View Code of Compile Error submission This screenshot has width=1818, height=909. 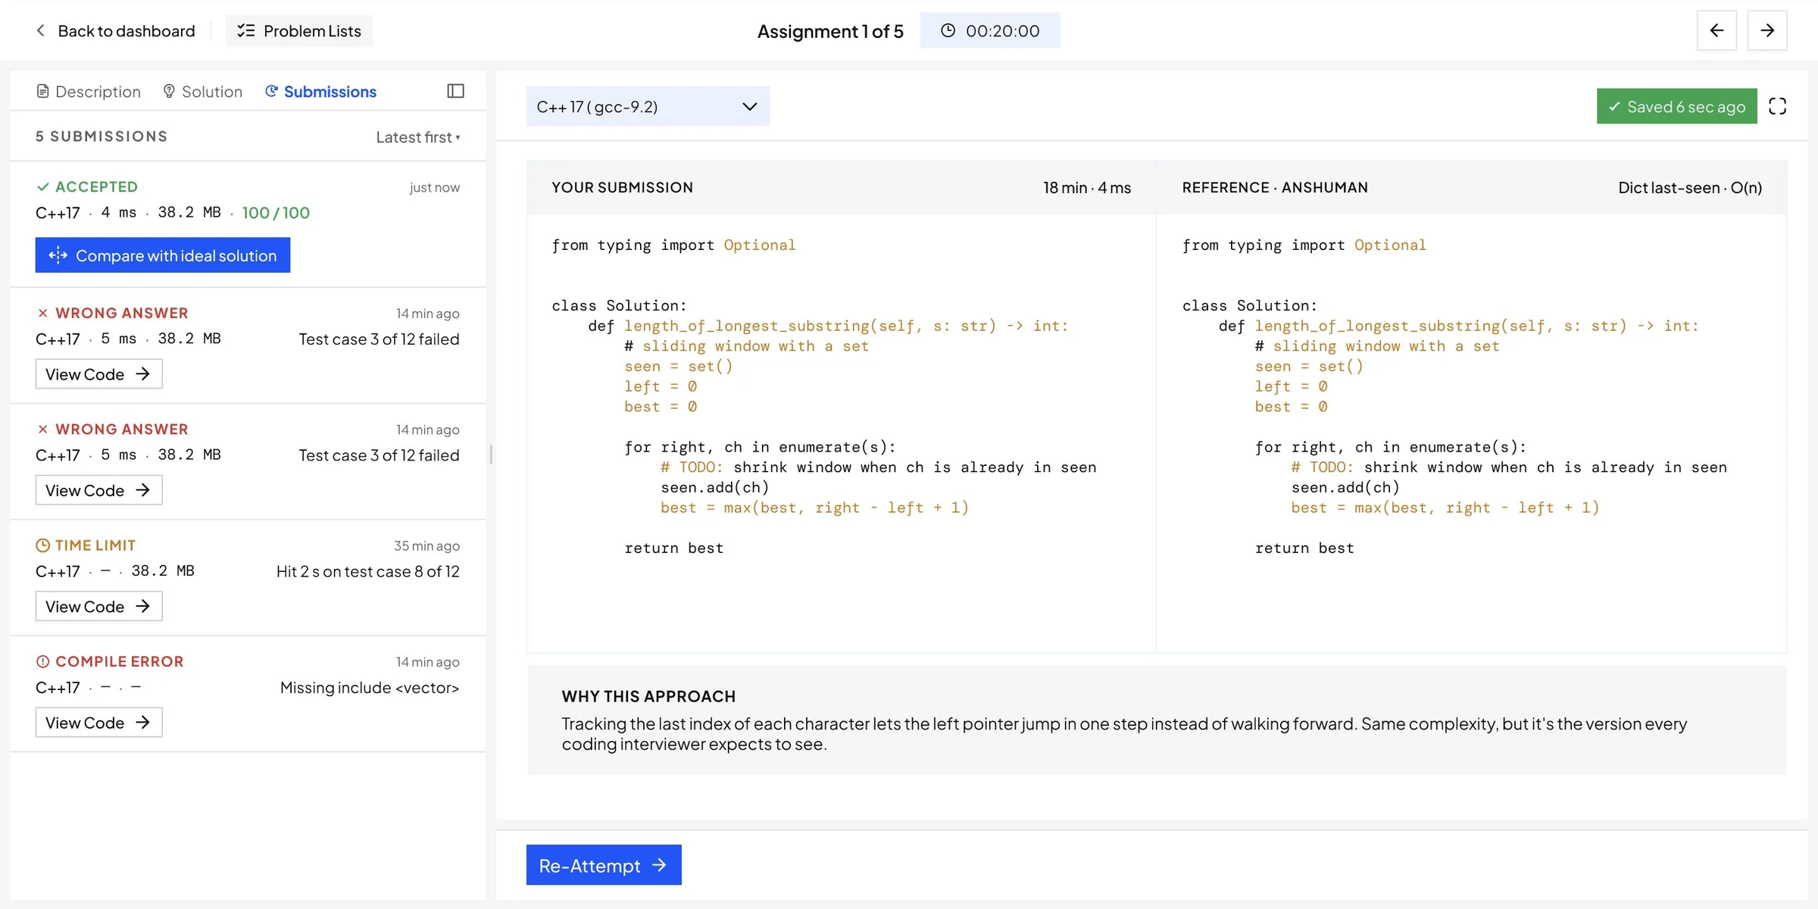(98, 723)
